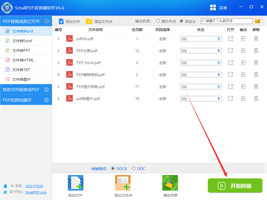The image size is (267, 200).
Task: Start conversion of PDF-Excel.pdf via play arrow
Action: coord(219,63)
